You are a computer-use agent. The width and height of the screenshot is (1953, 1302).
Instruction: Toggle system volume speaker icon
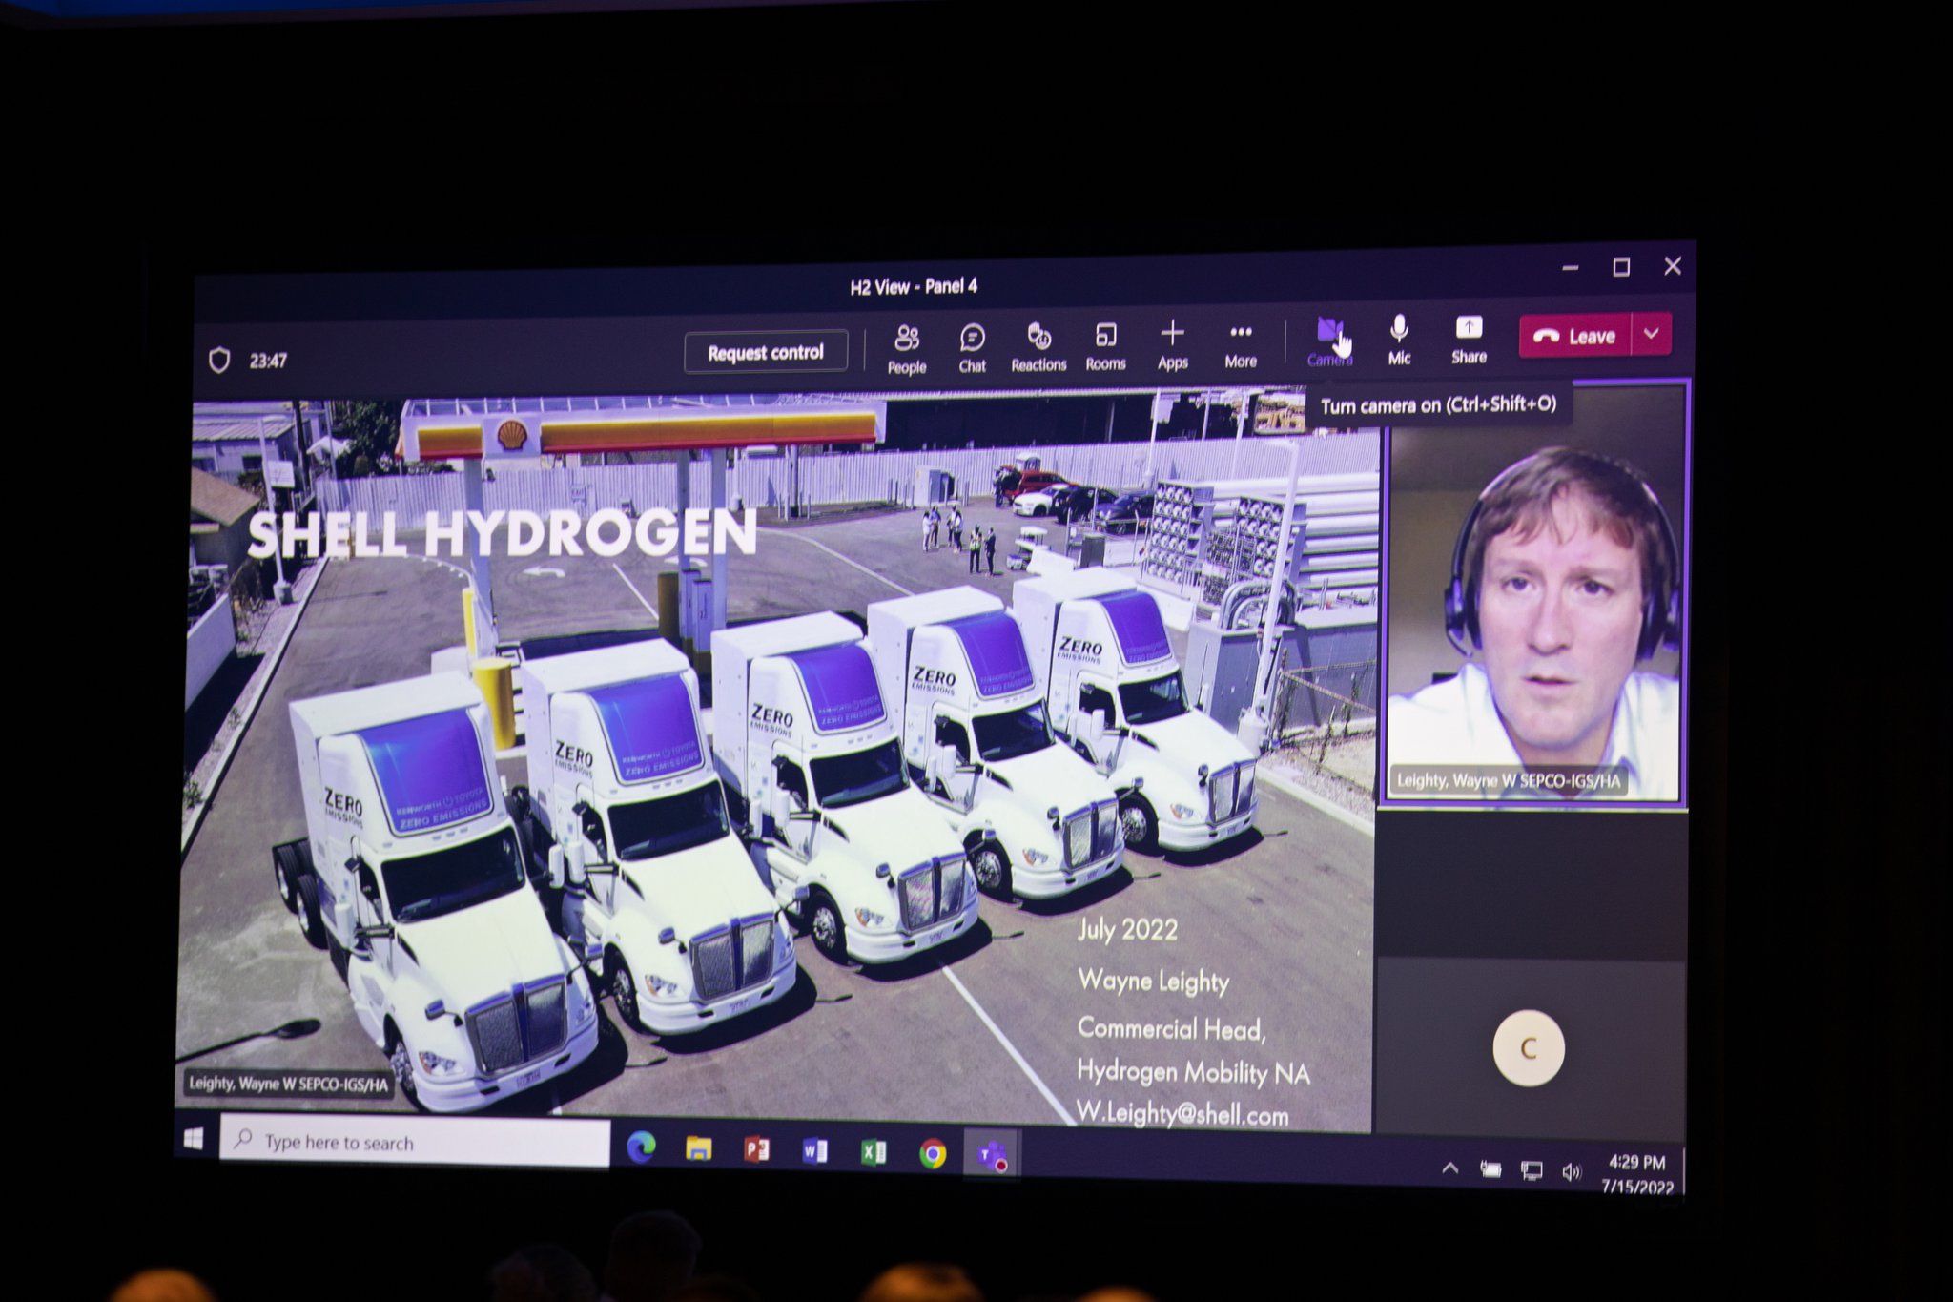pyautogui.click(x=1571, y=1171)
